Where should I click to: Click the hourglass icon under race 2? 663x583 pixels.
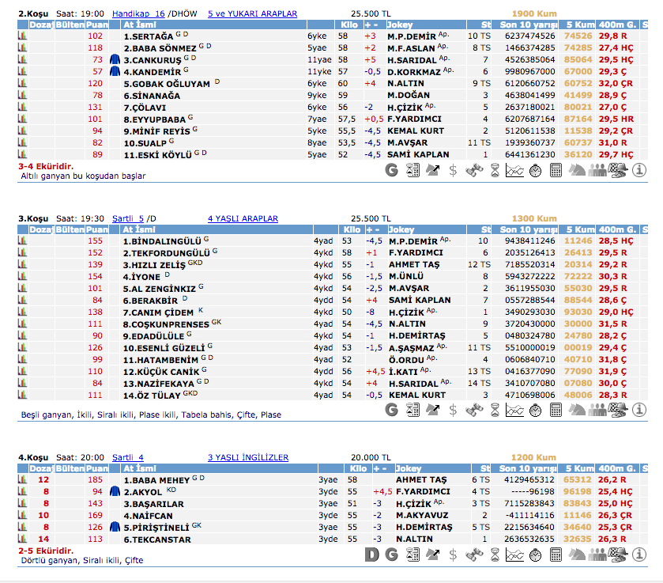(494, 169)
